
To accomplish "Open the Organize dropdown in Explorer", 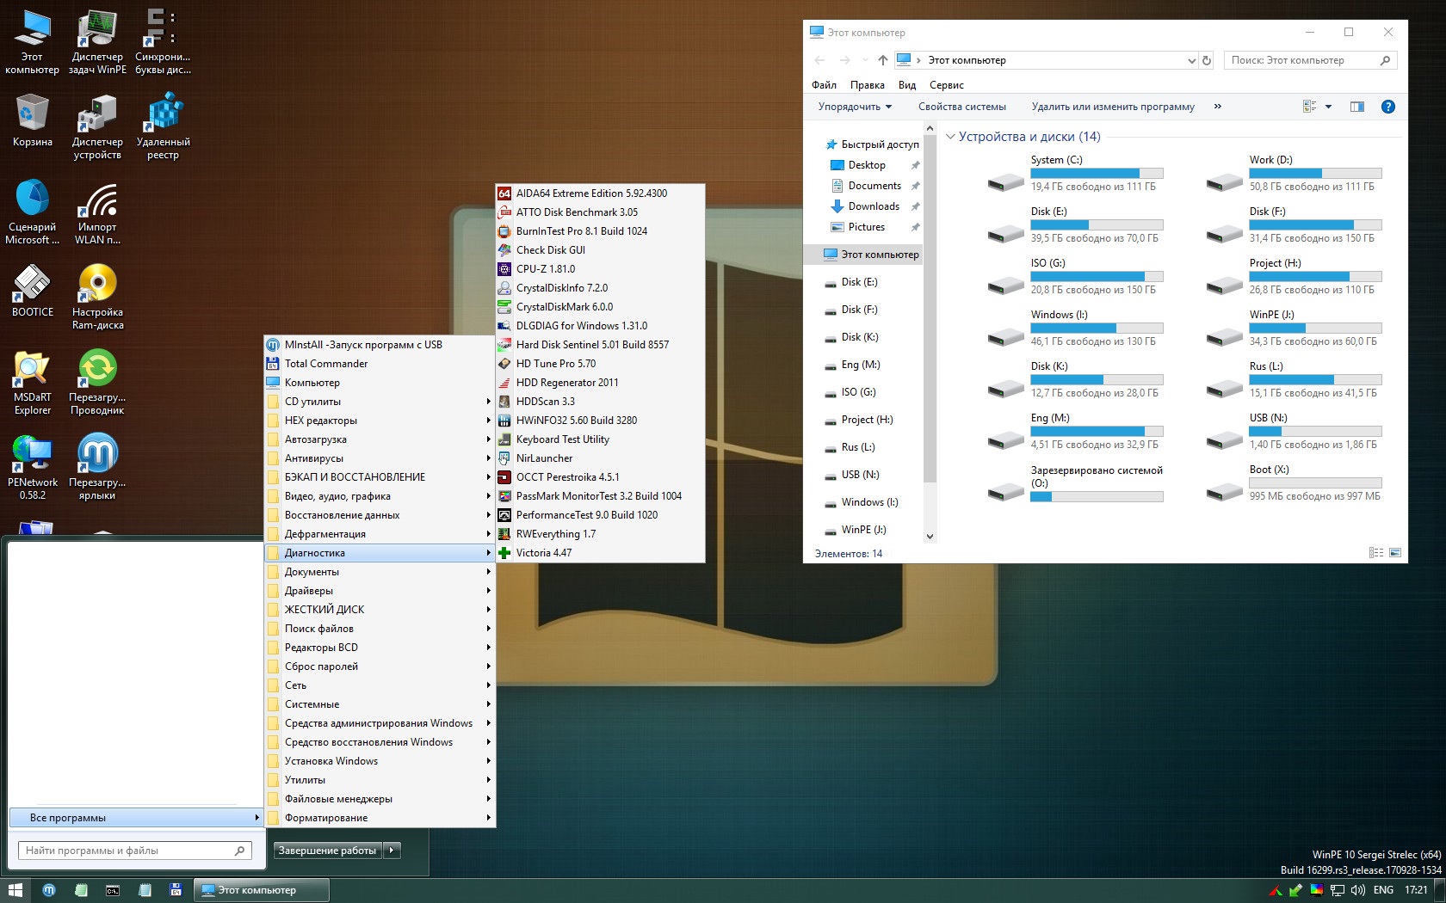I will 854,107.
